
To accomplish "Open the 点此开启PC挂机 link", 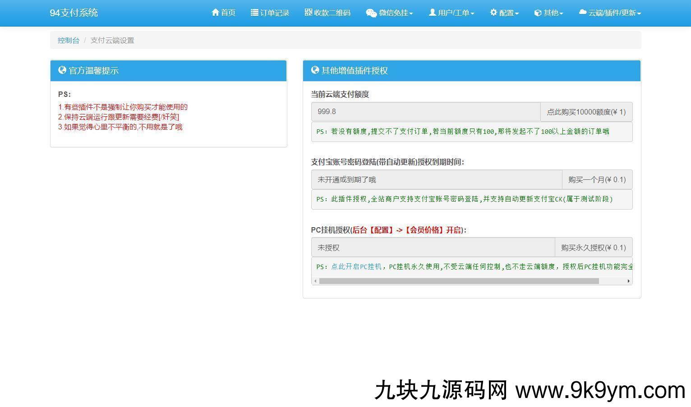I will tap(356, 266).
